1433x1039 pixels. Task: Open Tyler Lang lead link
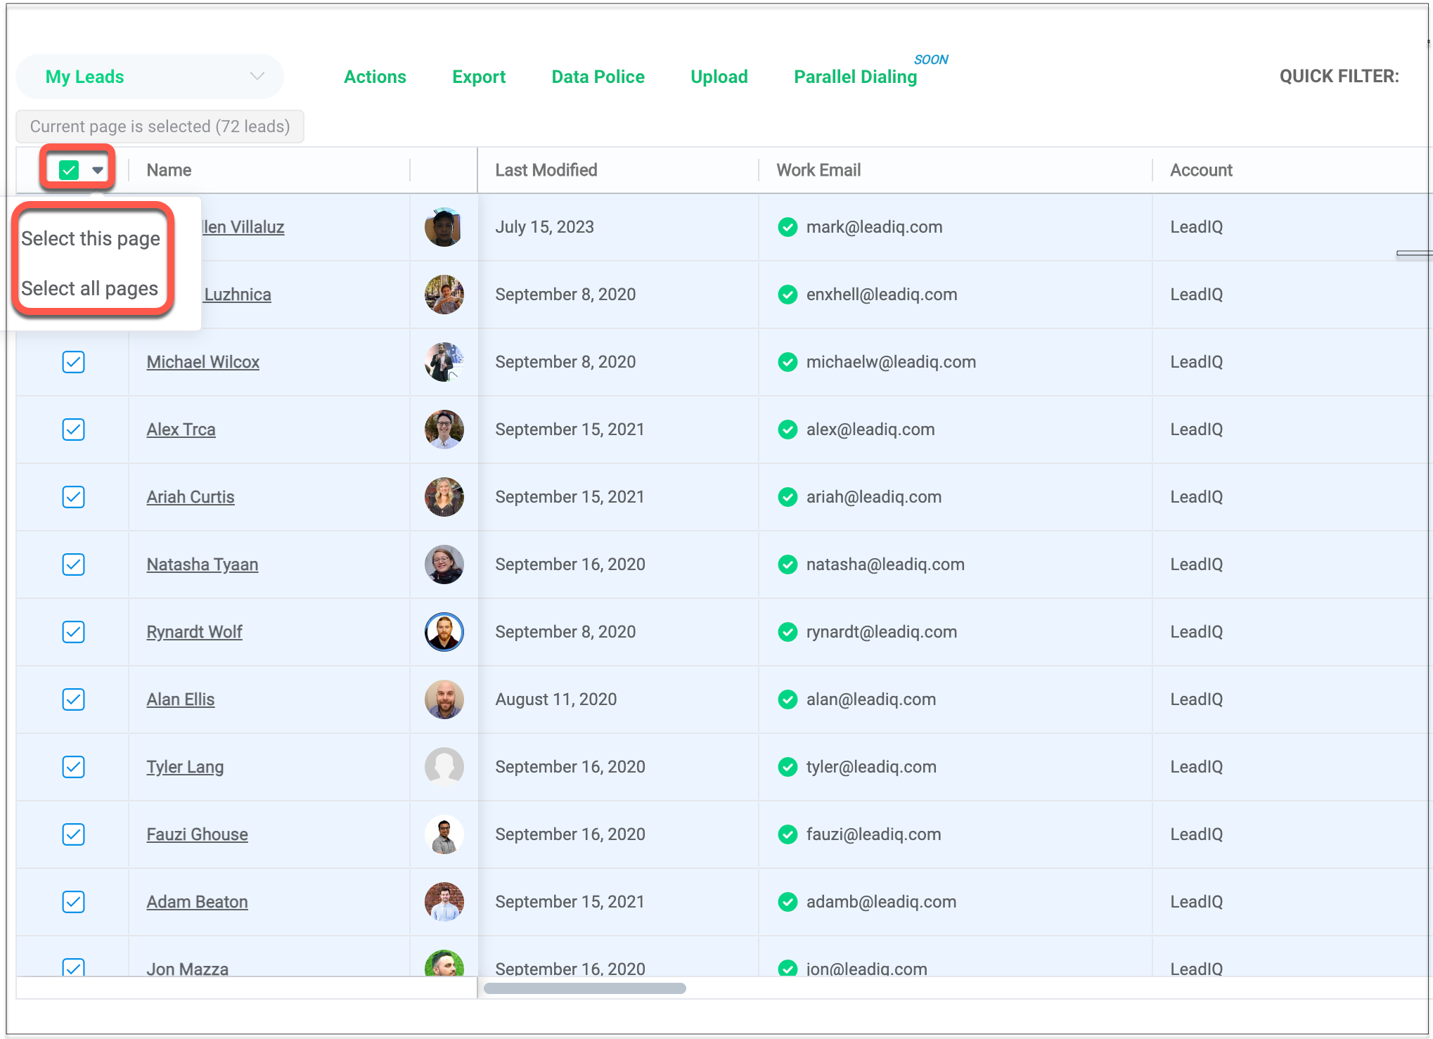coord(185,767)
